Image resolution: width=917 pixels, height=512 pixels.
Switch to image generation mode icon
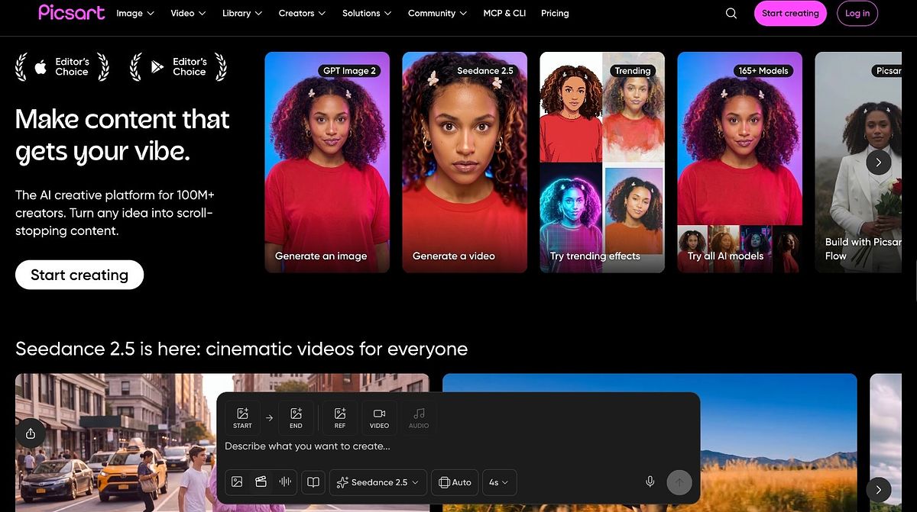coord(237,481)
